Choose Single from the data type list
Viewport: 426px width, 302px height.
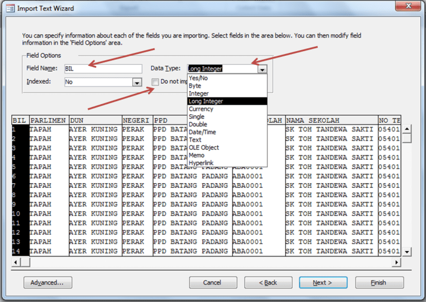point(227,117)
